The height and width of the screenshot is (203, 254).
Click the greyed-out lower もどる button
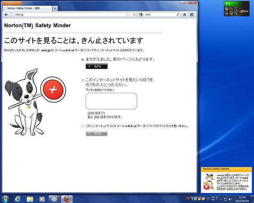click(96, 133)
